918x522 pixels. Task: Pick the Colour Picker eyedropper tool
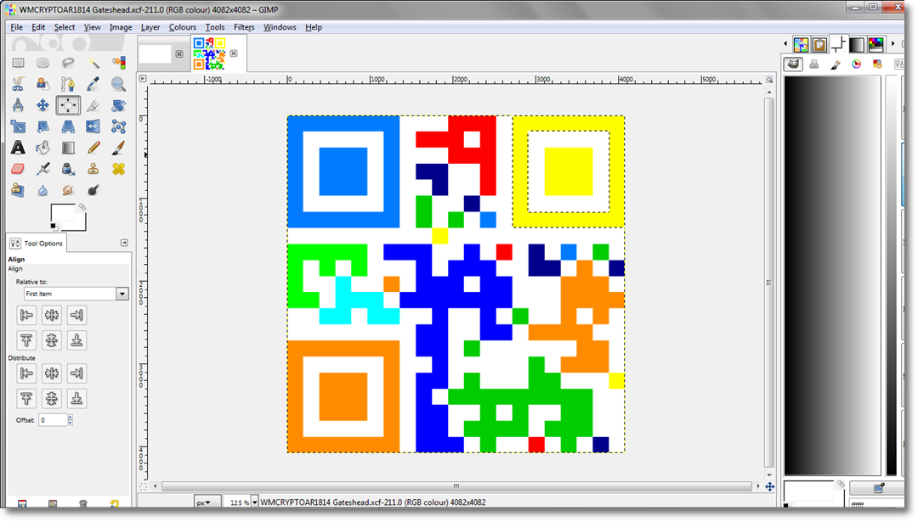coord(93,84)
